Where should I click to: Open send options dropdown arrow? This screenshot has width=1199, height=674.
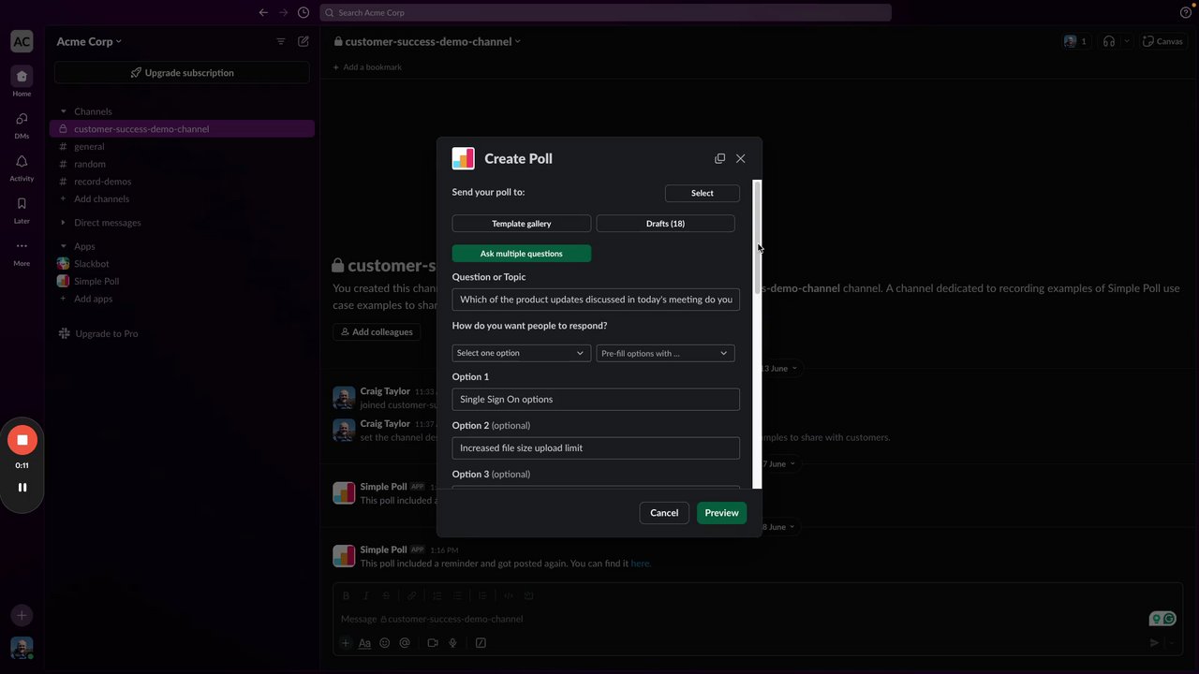coord(1172,643)
